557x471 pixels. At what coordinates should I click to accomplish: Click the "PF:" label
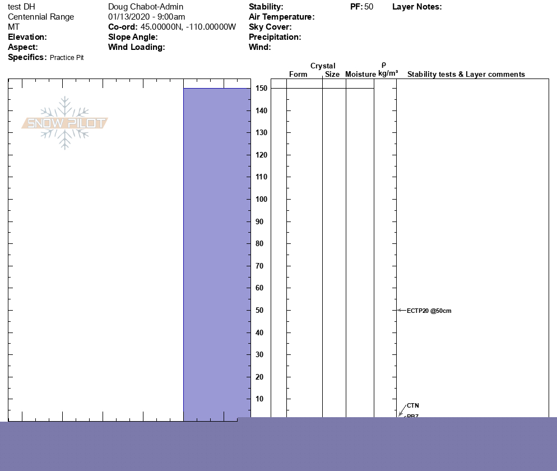tap(356, 7)
